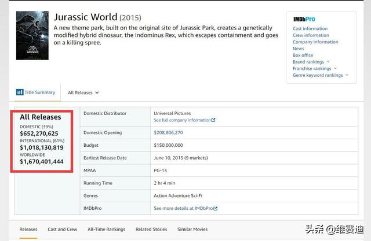The height and width of the screenshot is (241, 371).
Task: Click the Brand rankings chevron arrow
Action: click(x=328, y=62)
